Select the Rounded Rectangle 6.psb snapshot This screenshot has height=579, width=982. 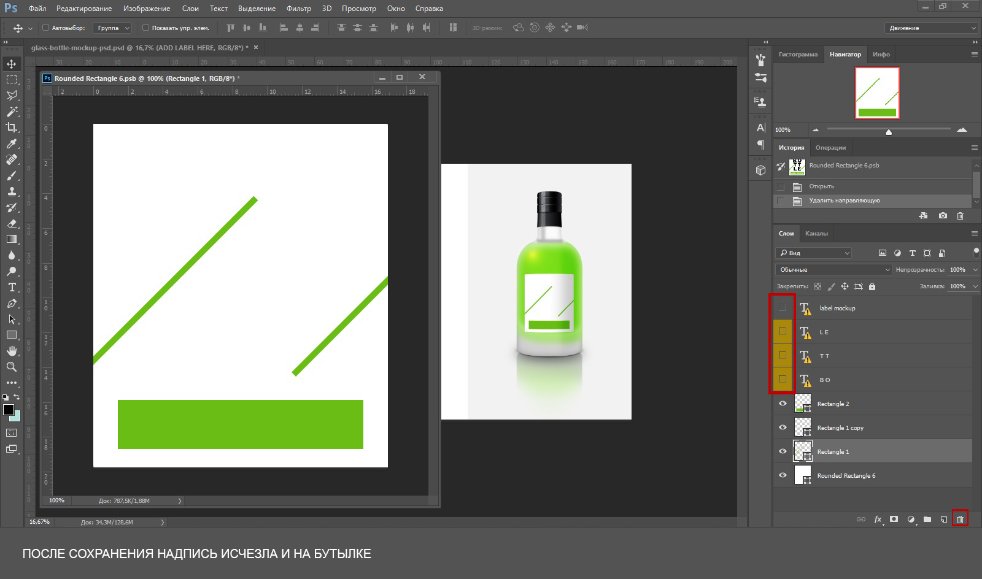point(873,167)
